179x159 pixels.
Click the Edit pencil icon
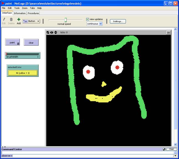[4, 20]
